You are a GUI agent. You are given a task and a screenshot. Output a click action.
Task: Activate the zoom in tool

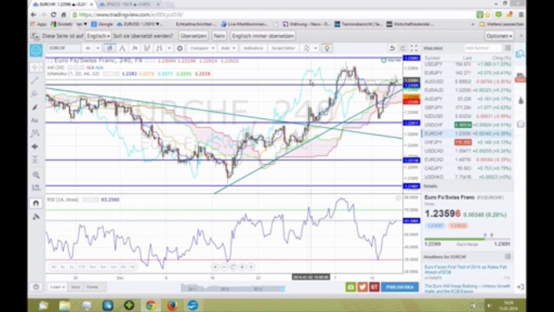[36, 175]
